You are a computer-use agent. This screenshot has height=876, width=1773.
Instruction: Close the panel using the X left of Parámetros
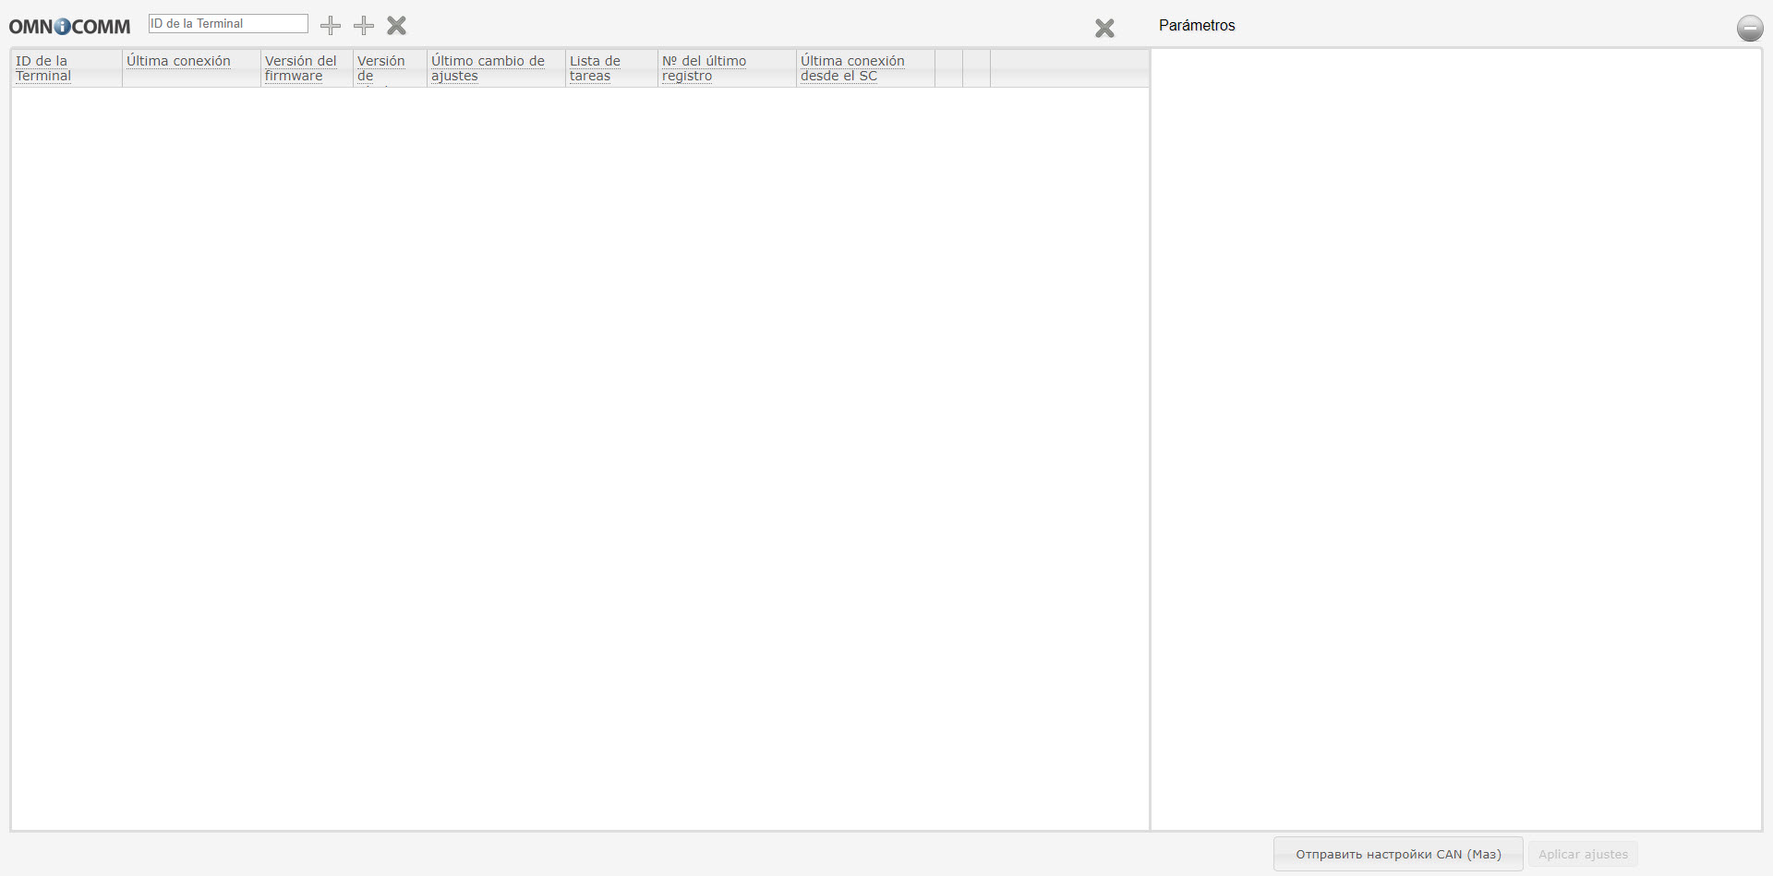click(1104, 29)
